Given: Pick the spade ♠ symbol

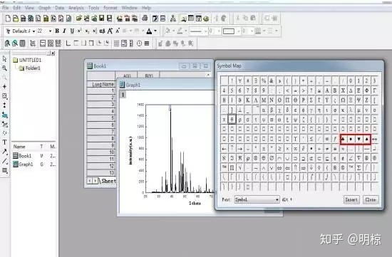Looking at the screenshot, I should 367,139.
